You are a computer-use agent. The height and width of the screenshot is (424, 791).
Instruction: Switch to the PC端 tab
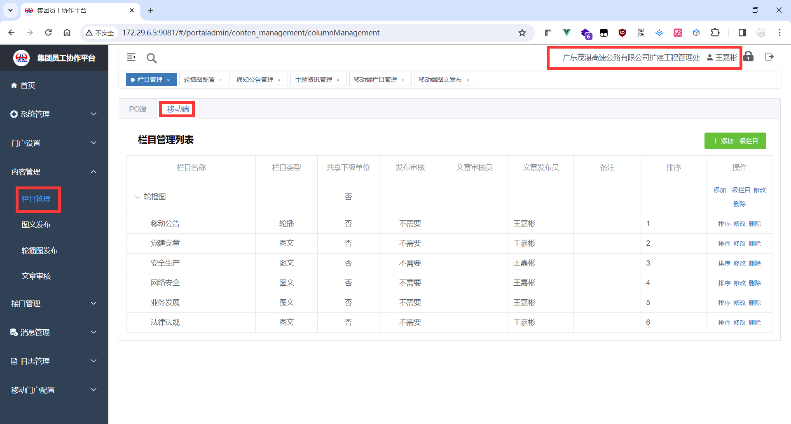tap(138, 109)
